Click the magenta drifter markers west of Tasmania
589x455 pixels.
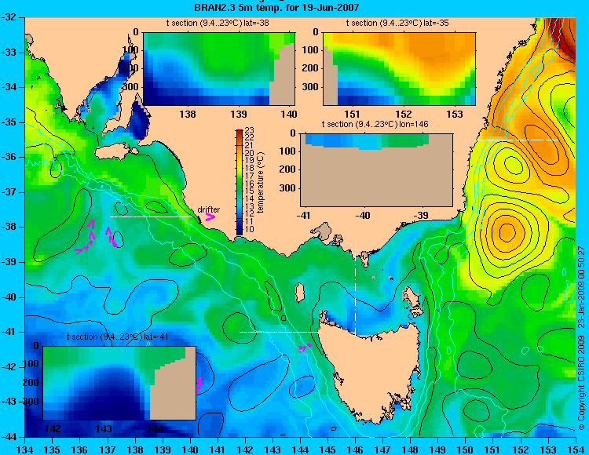(304, 348)
